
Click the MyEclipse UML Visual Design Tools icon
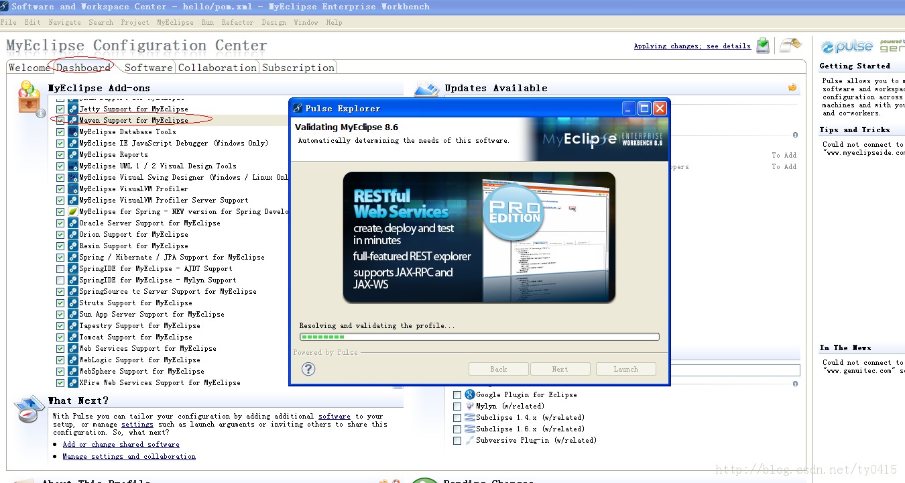click(72, 166)
